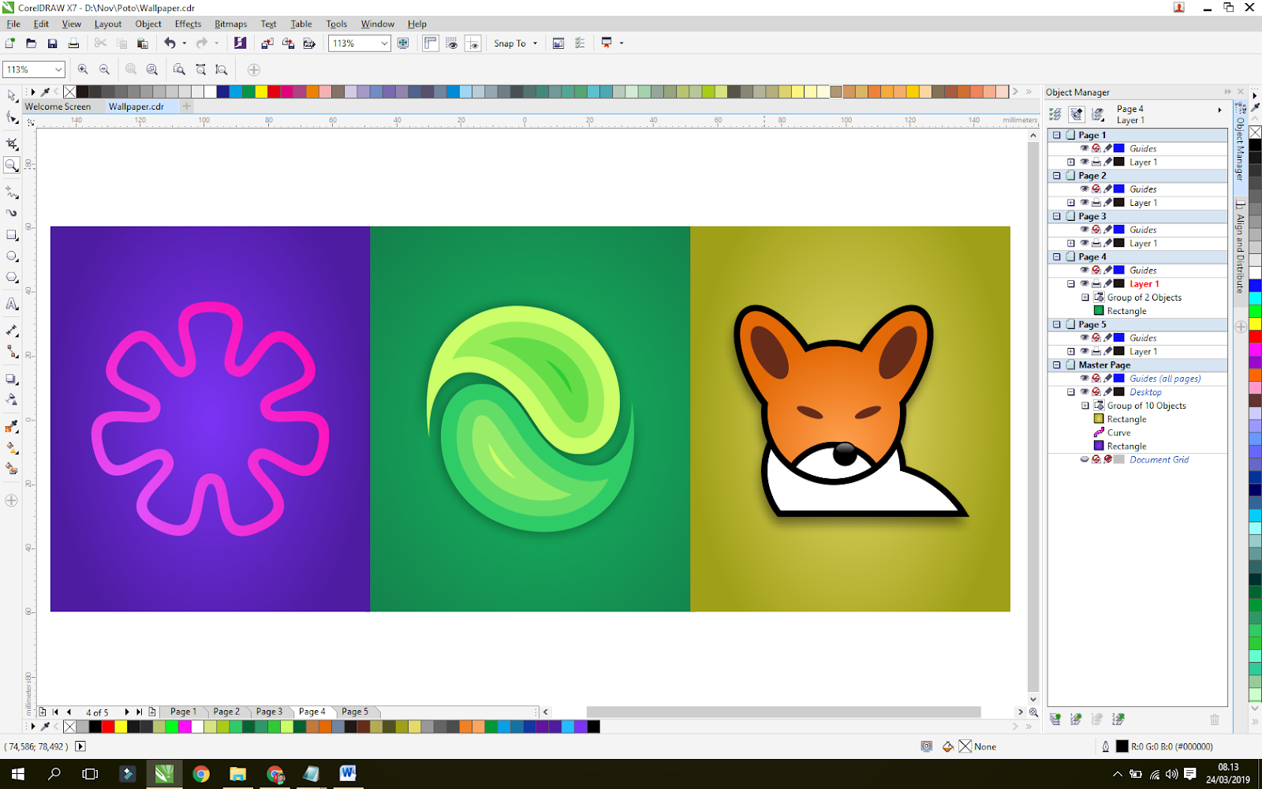The height and width of the screenshot is (789, 1262).
Task: Create a new document from the toolbar
Action: pyautogui.click(x=10, y=43)
